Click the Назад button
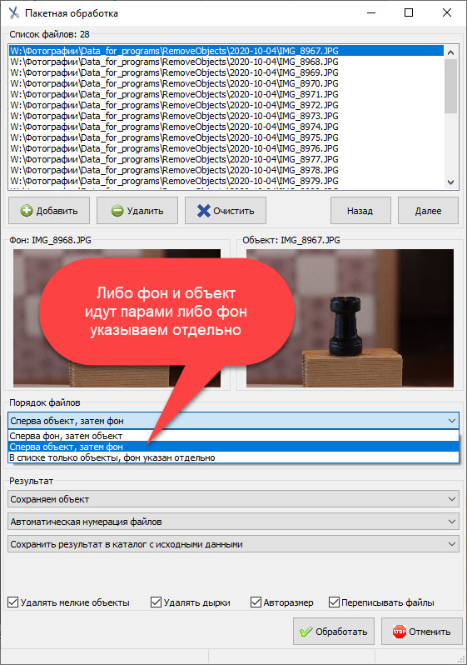Viewport: 467px width, 665px height. pos(360,211)
